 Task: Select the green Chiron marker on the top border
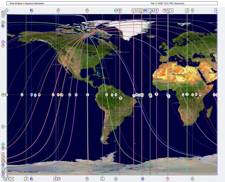tap(187, 10)
